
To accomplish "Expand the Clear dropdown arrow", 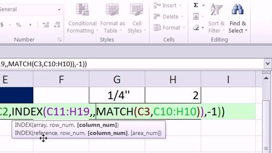I will 203,27.
